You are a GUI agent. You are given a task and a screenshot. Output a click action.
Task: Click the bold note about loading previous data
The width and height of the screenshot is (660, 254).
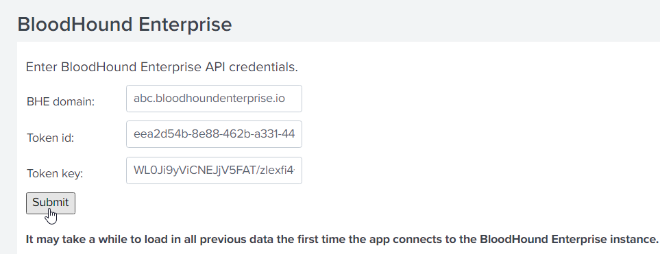point(342,240)
